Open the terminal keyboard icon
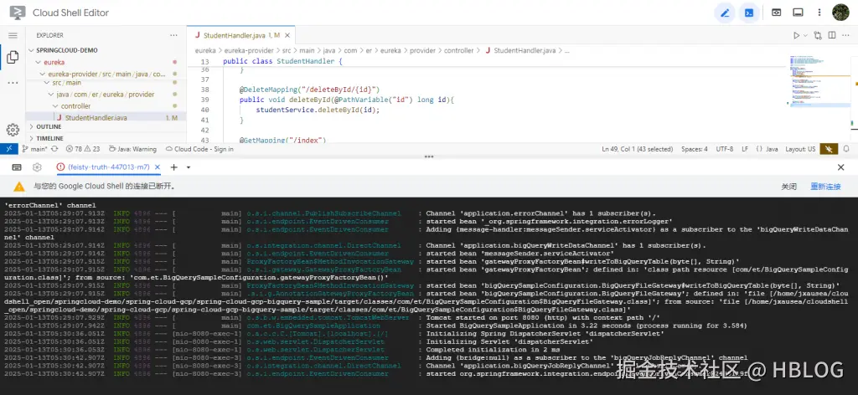This screenshot has height=395, width=858. [17, 167]
